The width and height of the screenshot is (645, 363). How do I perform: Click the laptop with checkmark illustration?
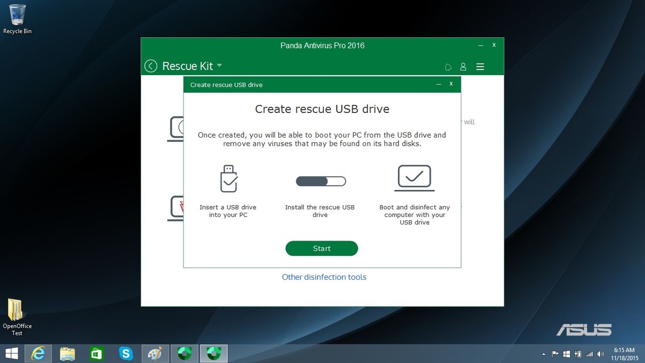tap(414, 178)
